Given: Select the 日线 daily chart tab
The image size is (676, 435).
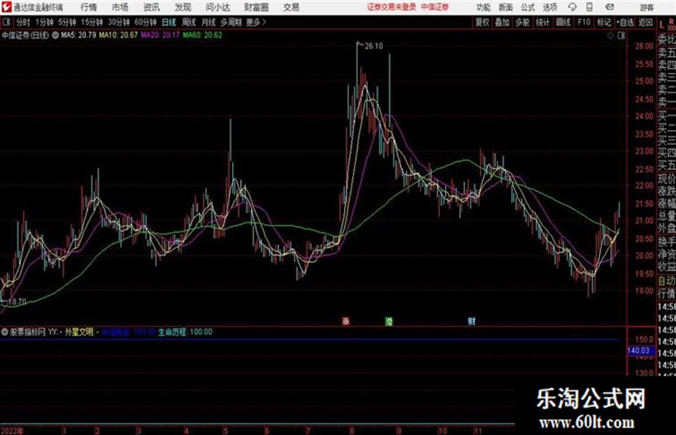Looking at the screenshot, I should (x=169, y=22).
